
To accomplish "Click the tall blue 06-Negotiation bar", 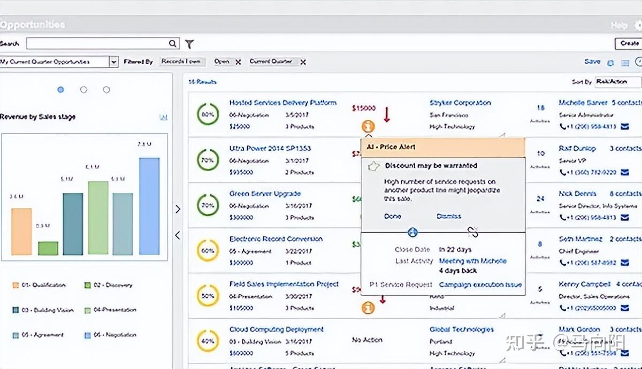I will coord(149,206).
